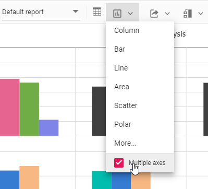Click the teal chart bar
Image resolution: width=208 pixels, height=189 pixels.
(x=102, y=180)
